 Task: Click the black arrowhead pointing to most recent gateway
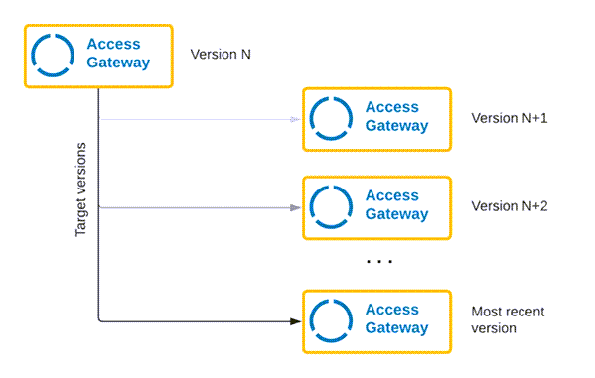click(x=296, y=321)
